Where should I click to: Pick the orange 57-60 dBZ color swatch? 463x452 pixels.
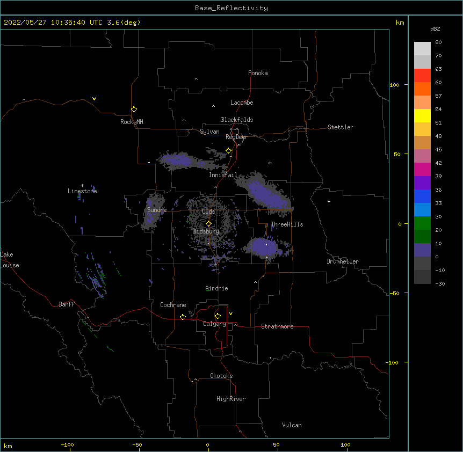(x=422, y=89)
